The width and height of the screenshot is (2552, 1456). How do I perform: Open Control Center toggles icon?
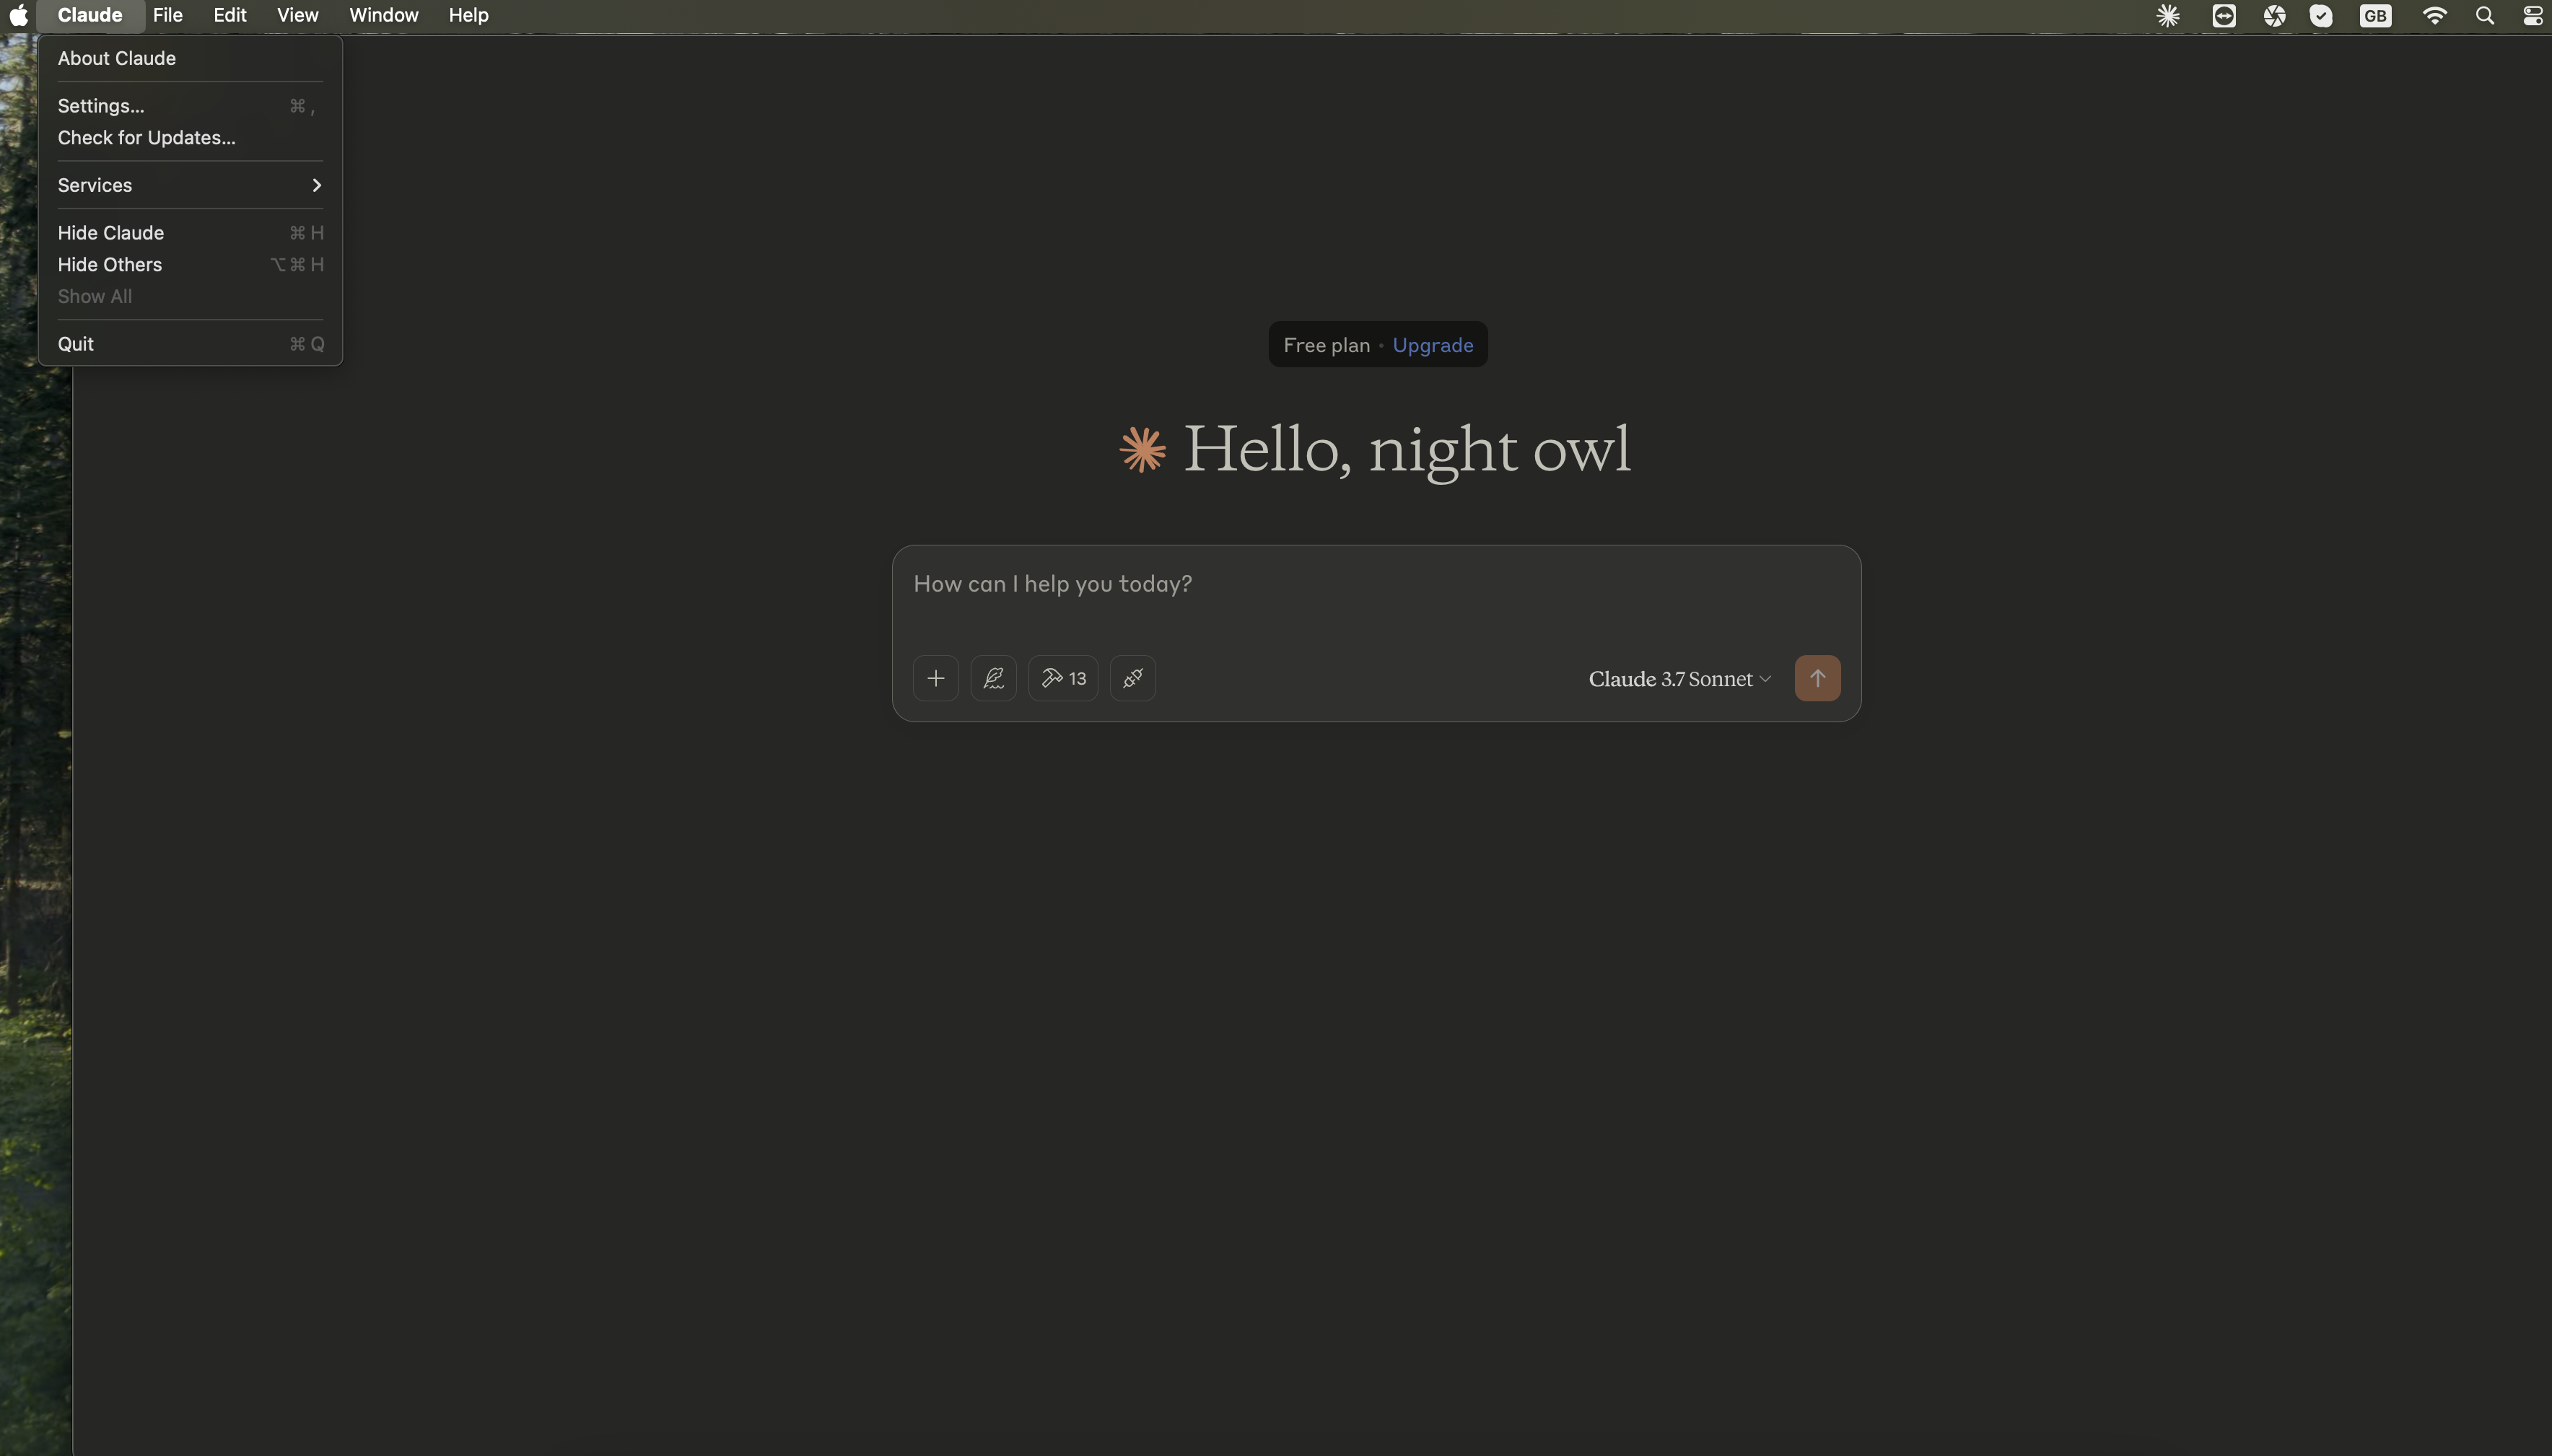point(2532,15)
